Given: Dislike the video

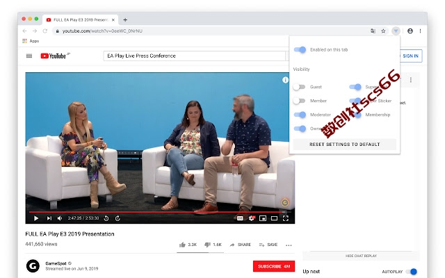Looking at the screenshot, I should pos(213,245).
